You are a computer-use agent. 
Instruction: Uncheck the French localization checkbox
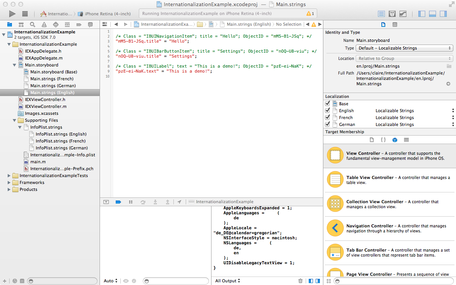pos(328,118)
